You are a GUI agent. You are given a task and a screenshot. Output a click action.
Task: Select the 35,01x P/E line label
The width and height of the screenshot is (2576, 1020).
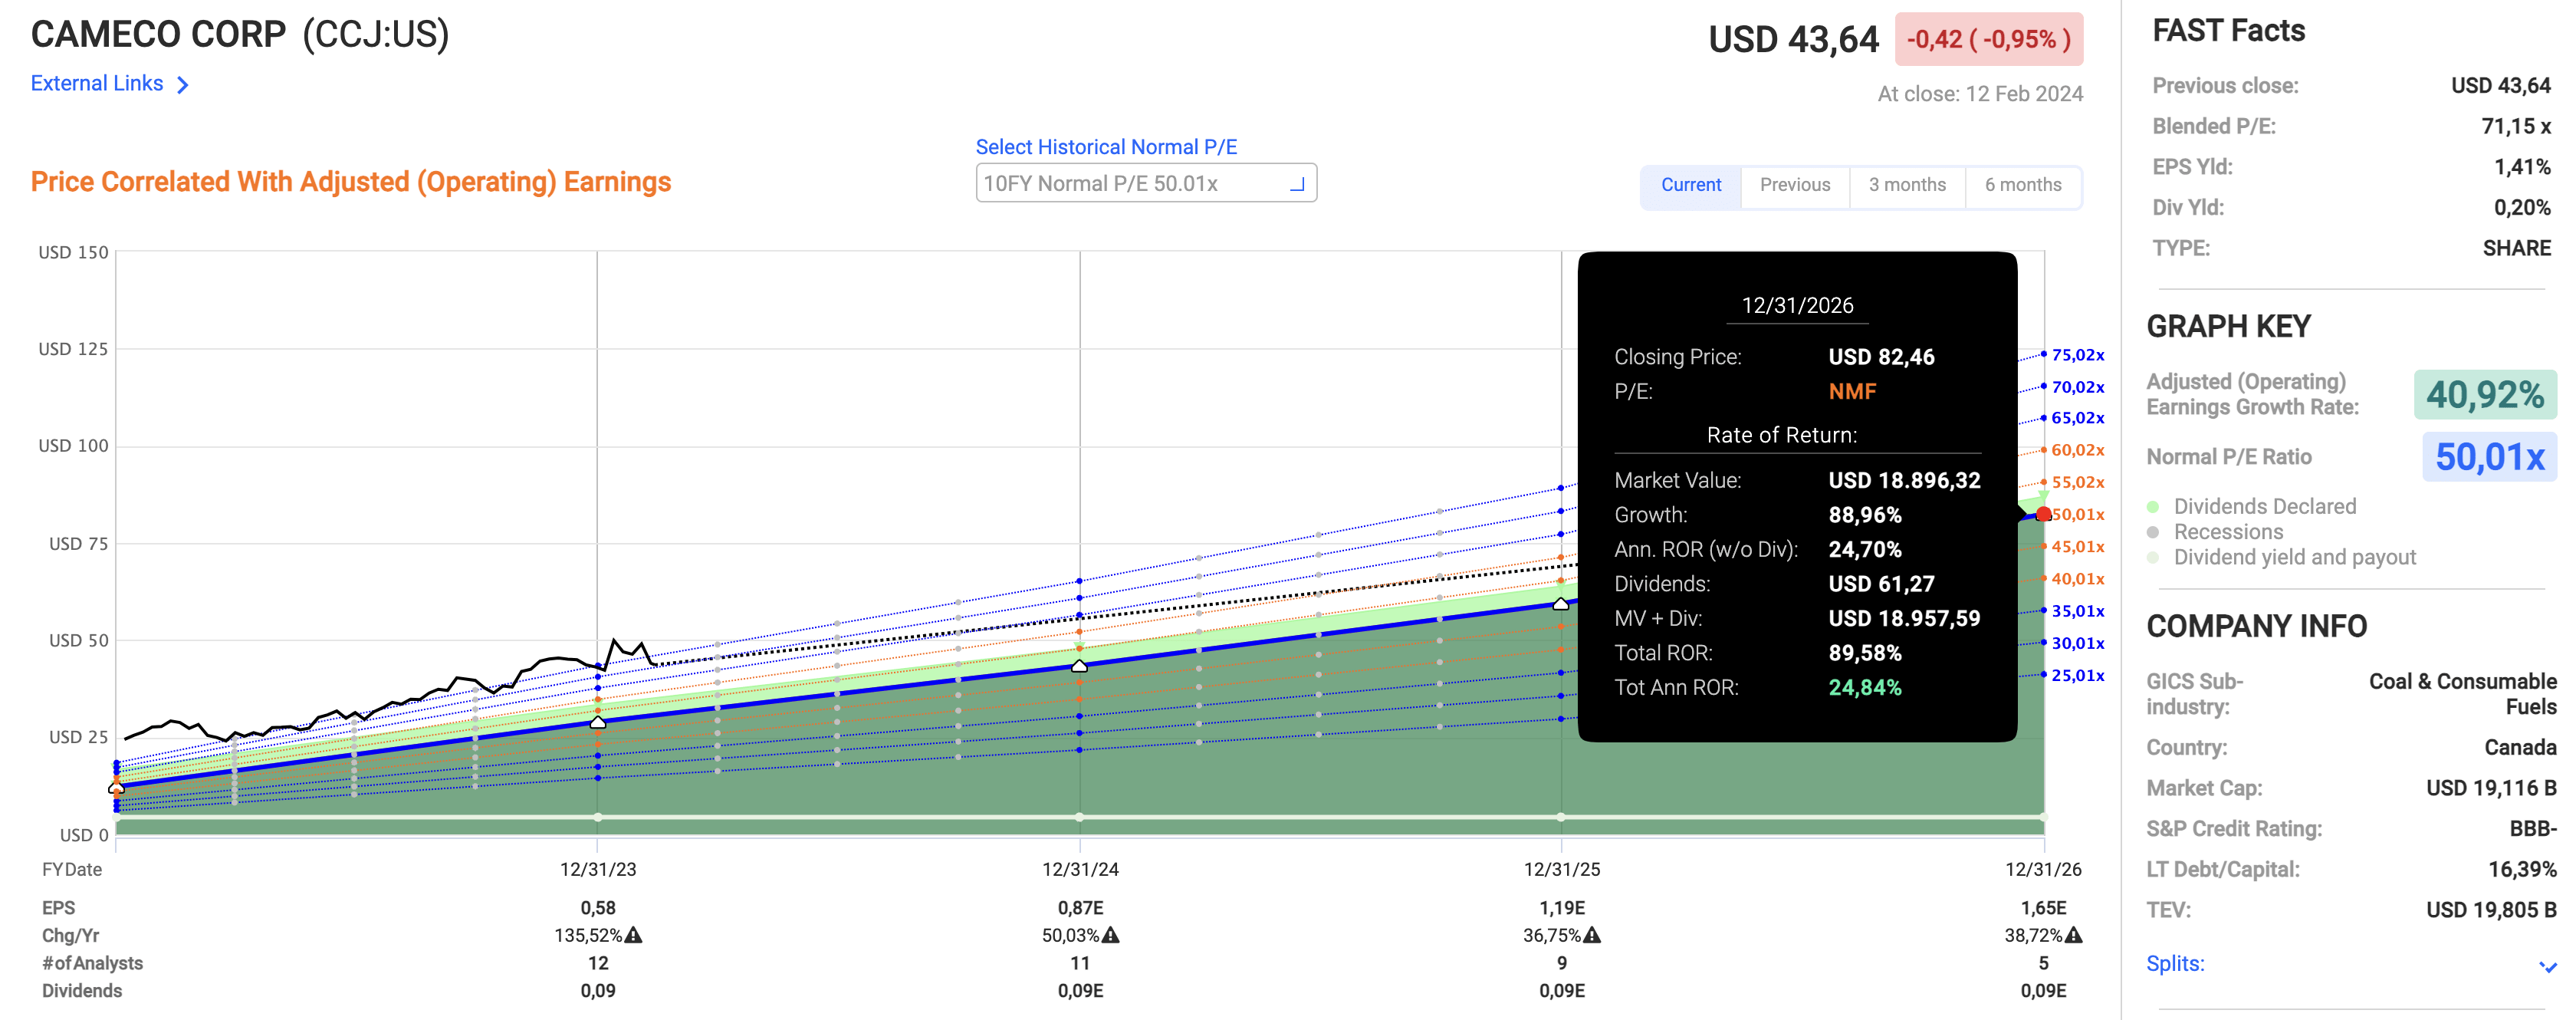click(x=2077, y=611)
